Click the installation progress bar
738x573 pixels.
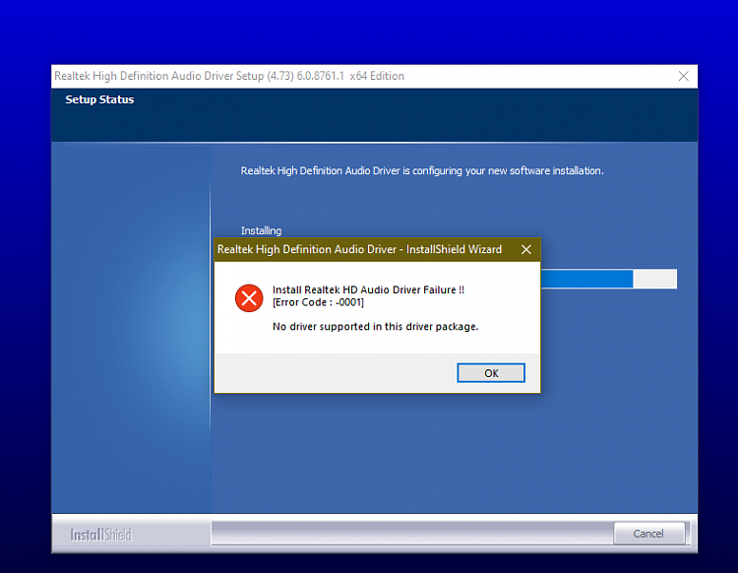608,279
